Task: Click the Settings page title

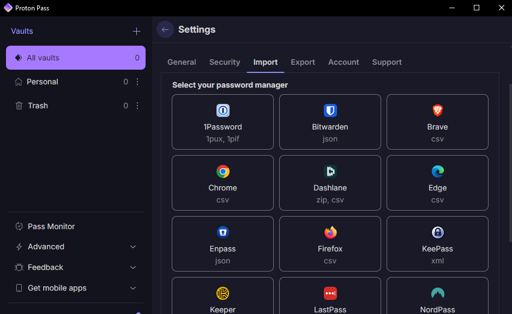Action: click(x=197, y=29)
